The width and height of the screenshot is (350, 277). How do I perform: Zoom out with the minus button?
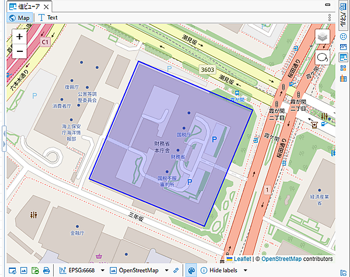[20, 51]
